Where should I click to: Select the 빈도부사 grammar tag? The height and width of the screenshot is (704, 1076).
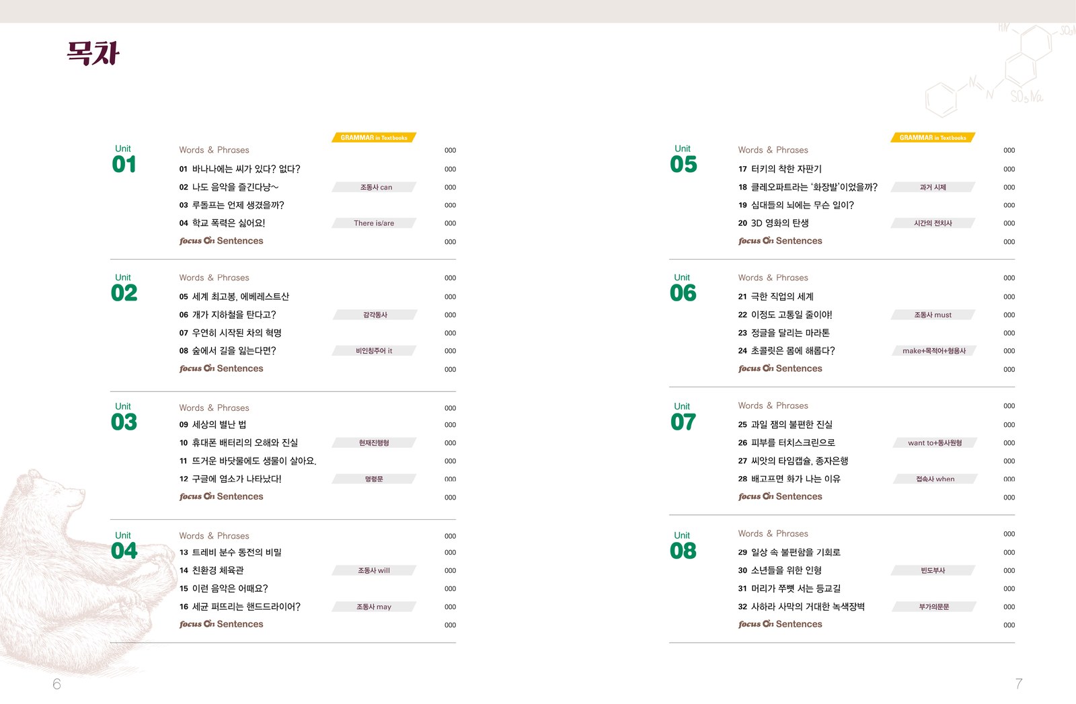[933, 570]
